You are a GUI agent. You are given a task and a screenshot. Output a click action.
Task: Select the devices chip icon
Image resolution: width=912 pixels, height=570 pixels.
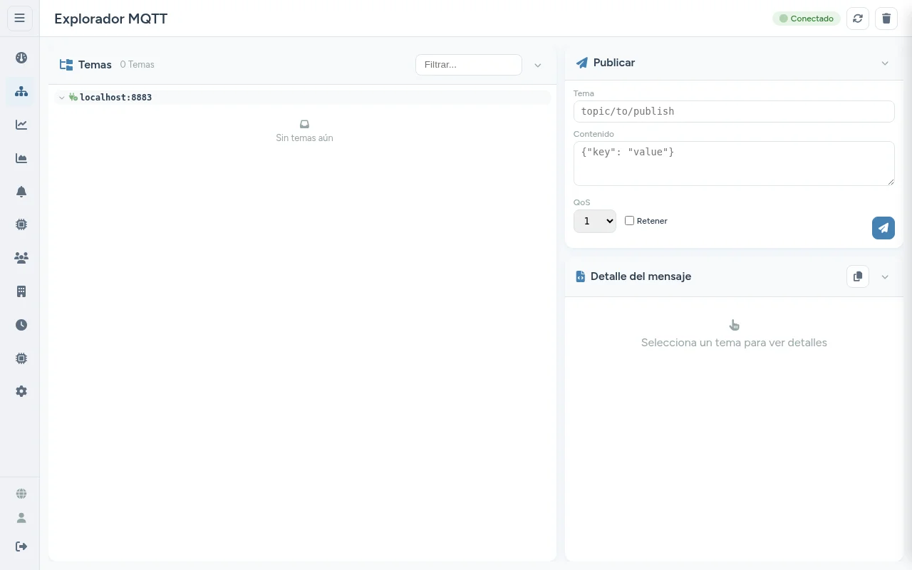21,224
